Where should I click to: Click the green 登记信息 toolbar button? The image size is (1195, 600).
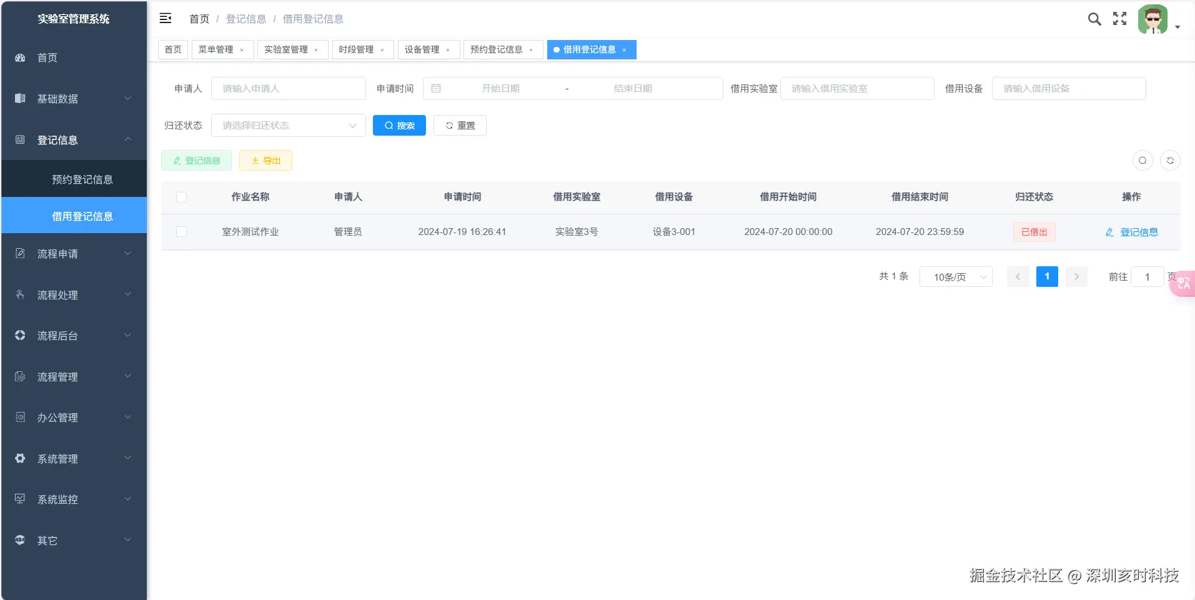pyautogui.click(x=196, y=161)
